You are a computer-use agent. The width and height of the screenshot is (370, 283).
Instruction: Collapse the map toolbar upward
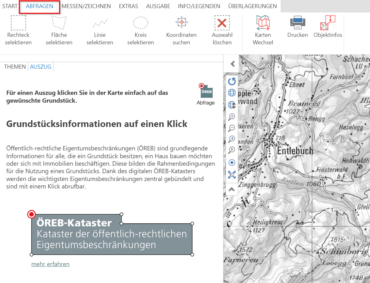click(232, 189)
